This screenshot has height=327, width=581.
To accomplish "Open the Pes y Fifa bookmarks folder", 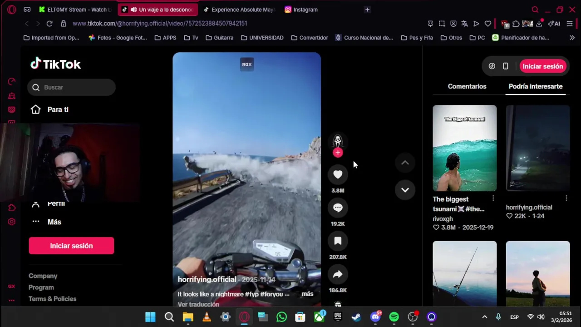I will pyautogui.click(x=417, y=38).
